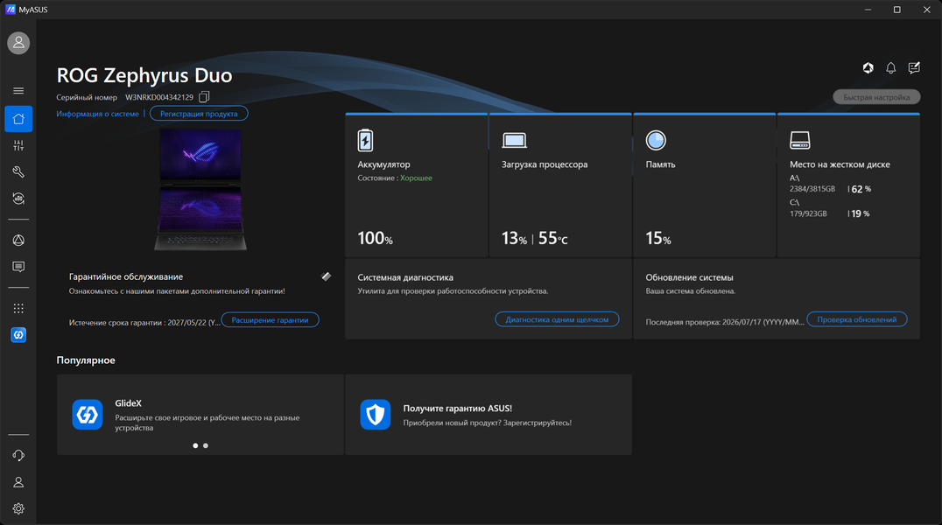
Task: Click Регистрация продукта button
Action: pos(199,114)
